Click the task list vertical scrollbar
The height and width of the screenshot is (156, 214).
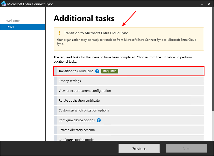(213, 59)
